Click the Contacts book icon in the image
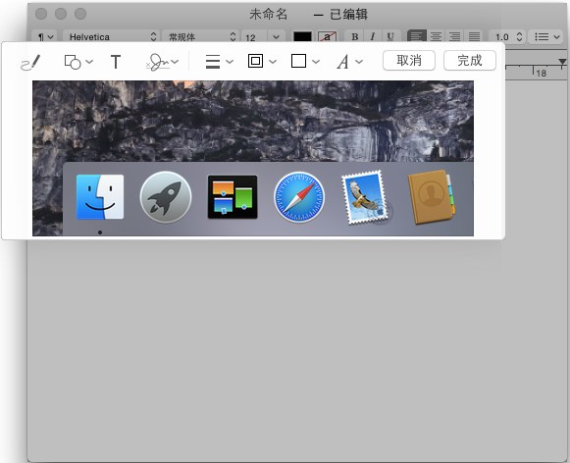This screenshot has height=463, width=570. pos(432,197)
